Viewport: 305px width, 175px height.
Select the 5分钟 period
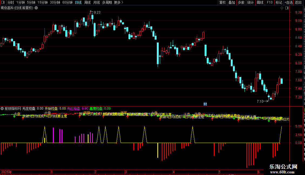click(x=31, y=2)
